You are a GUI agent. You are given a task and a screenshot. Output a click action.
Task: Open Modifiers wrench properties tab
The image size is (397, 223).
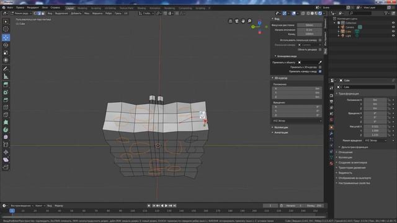(331, 133)
